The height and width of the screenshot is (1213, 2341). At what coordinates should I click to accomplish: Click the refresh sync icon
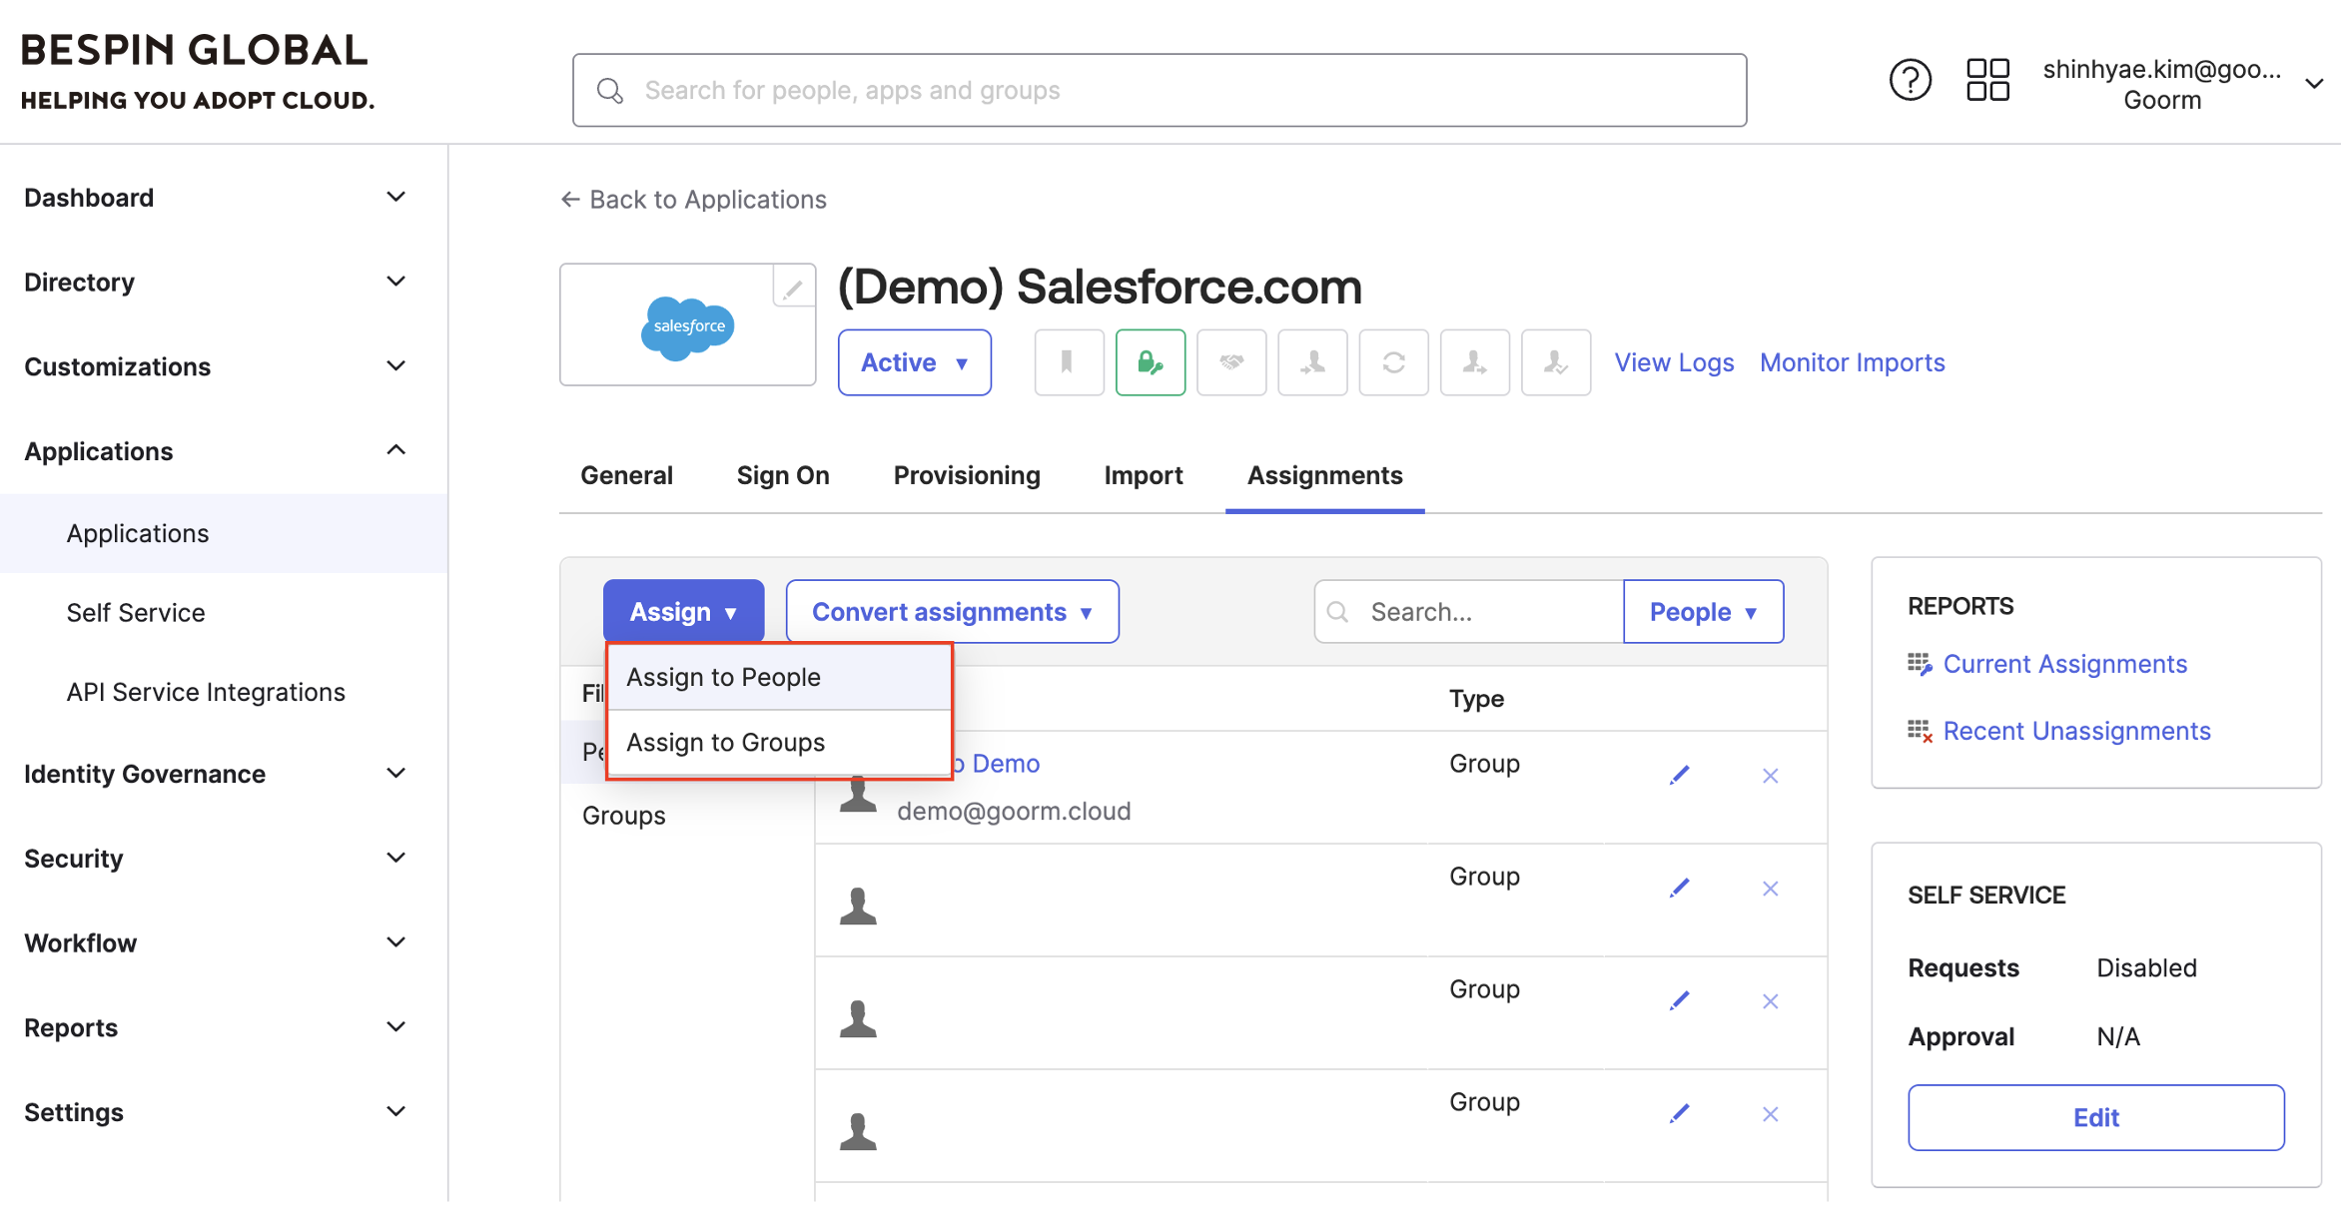pos(1393,362)
